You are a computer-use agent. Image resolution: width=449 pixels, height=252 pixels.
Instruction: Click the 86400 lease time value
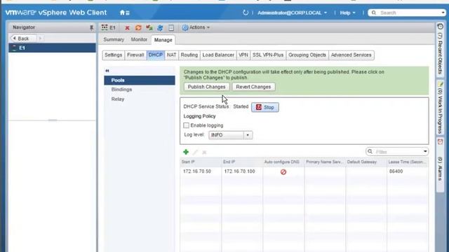coord(396,171)
